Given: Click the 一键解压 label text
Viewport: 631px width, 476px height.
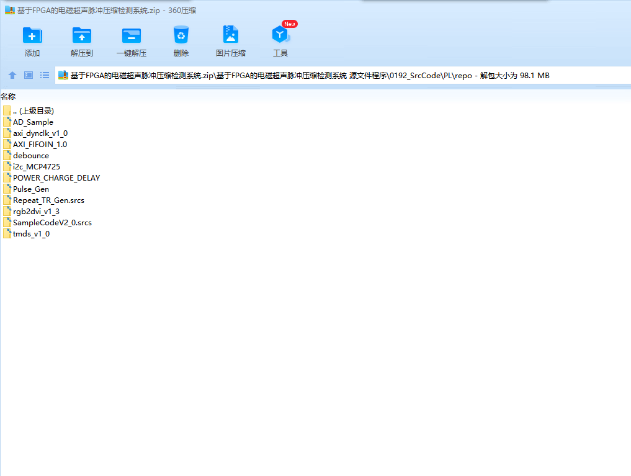Looking at the screenshot, I should 131,53.
